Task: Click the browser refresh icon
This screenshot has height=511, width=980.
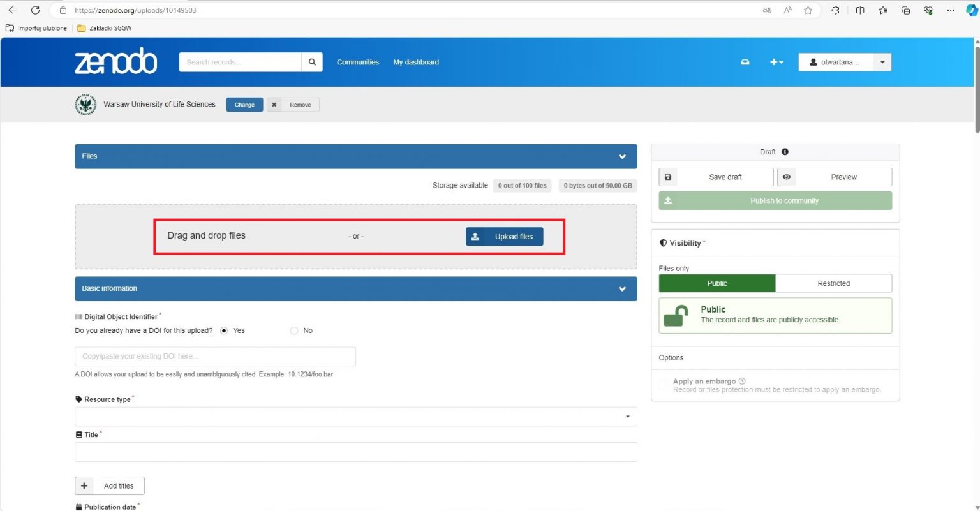Action: pyautogui.click(x=35, y=10)
